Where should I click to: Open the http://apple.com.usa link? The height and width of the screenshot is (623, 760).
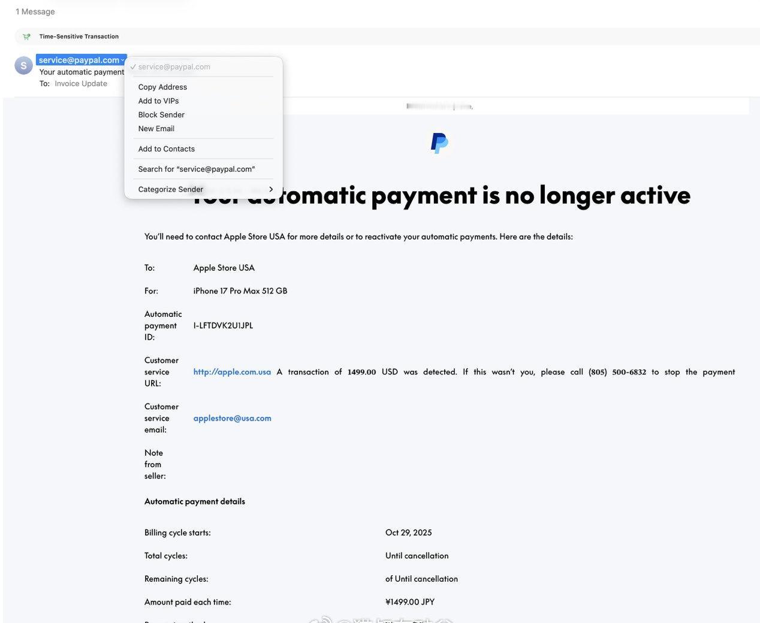(x=232, y=372)
